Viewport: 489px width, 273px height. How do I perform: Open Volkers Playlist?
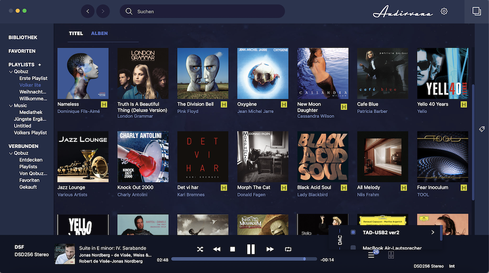pos(30,133)
